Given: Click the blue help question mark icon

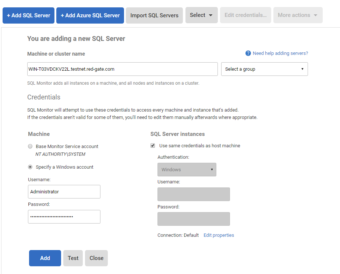Looking at the screenshot, I should (x=248, y=53).
